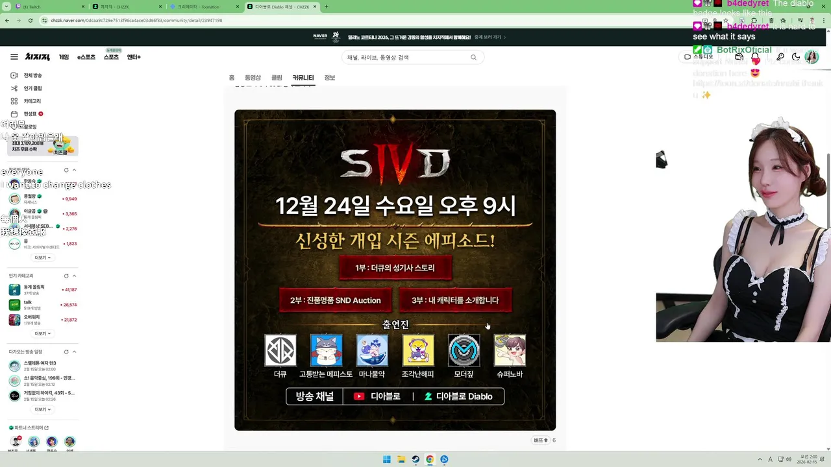Image resolution: width=831 pixels, height=467 pixels.
Task: Click the 오버워치 category icon
Action: pos(14,320)
